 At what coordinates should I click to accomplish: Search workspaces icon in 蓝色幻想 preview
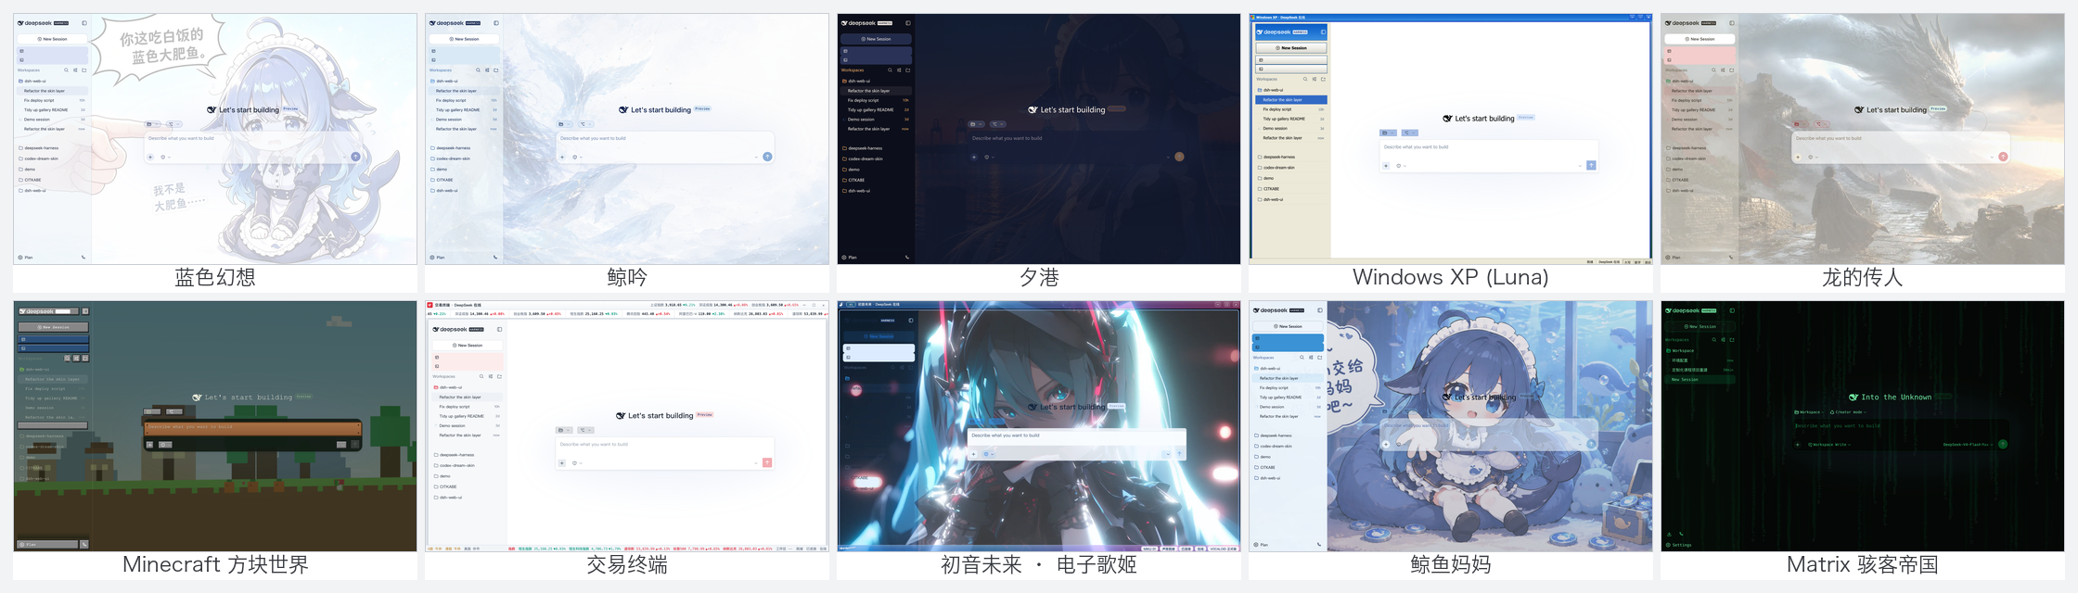click(66, 70)
